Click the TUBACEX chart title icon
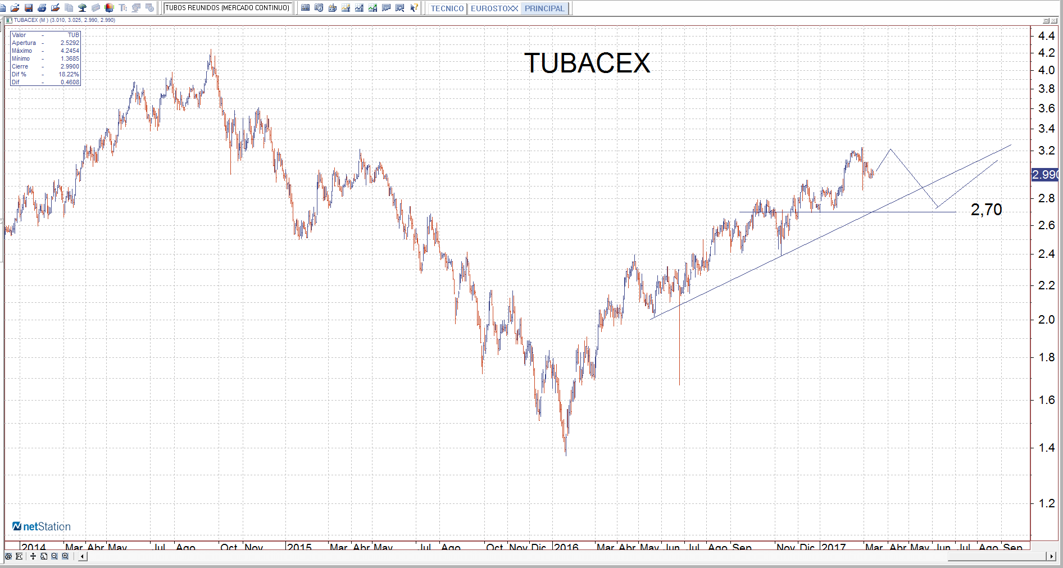The height and width of the screenshot is (568, 1063). point(9,20)
